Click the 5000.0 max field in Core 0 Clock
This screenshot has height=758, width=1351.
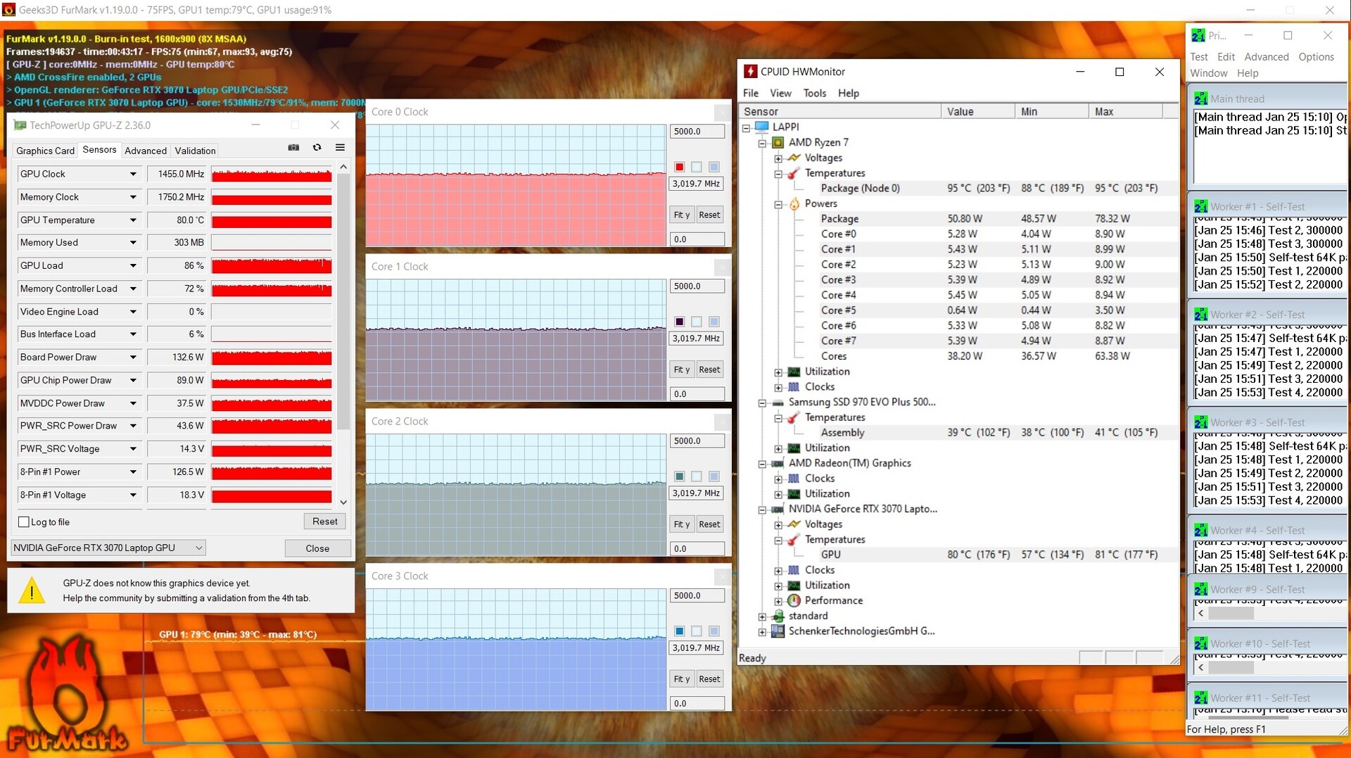pyautogui.click(x=697, y=132)
